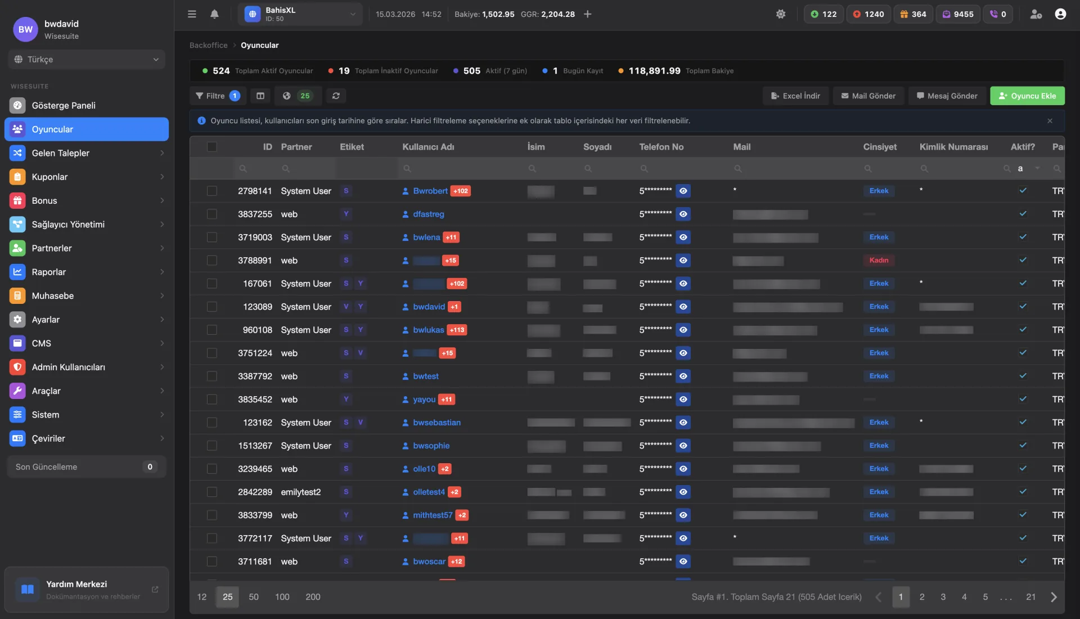Open the BahisXL partner dropdown

click(300, 14)
